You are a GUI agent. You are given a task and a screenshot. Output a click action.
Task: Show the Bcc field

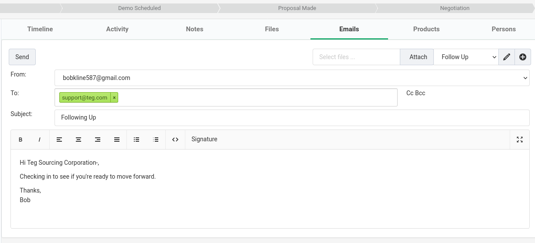(x=420, y=93)
